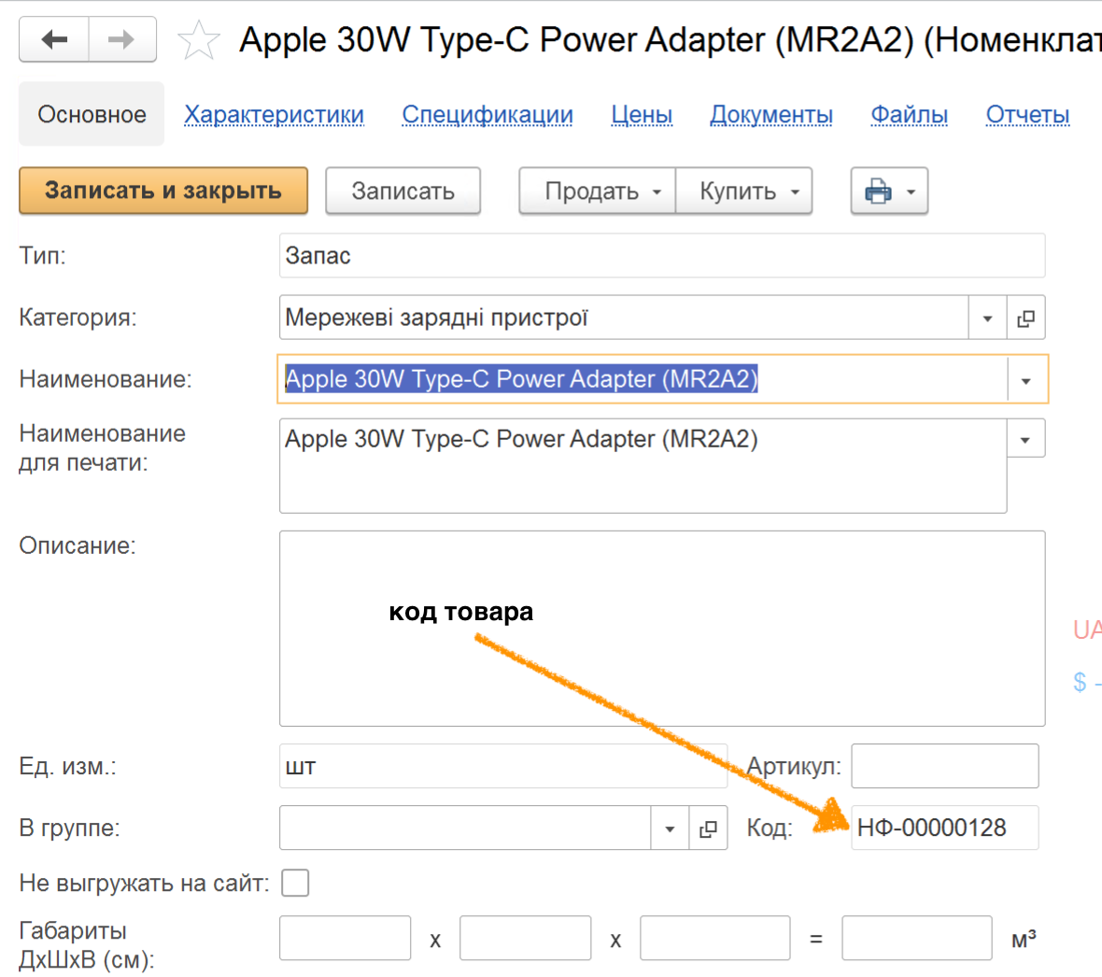Screen dimensions: 1102x977
Task: Add item to favorites with star icon
Action: [x=199, y=40]
